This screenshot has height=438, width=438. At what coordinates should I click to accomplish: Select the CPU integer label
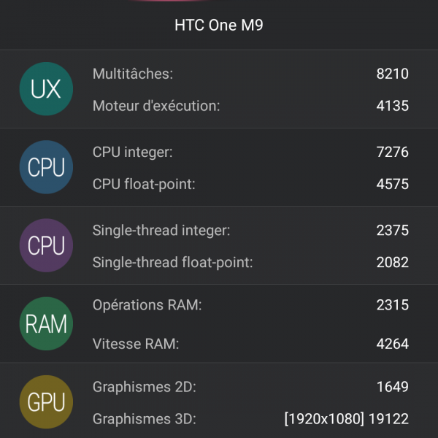(x=133, y=152)
